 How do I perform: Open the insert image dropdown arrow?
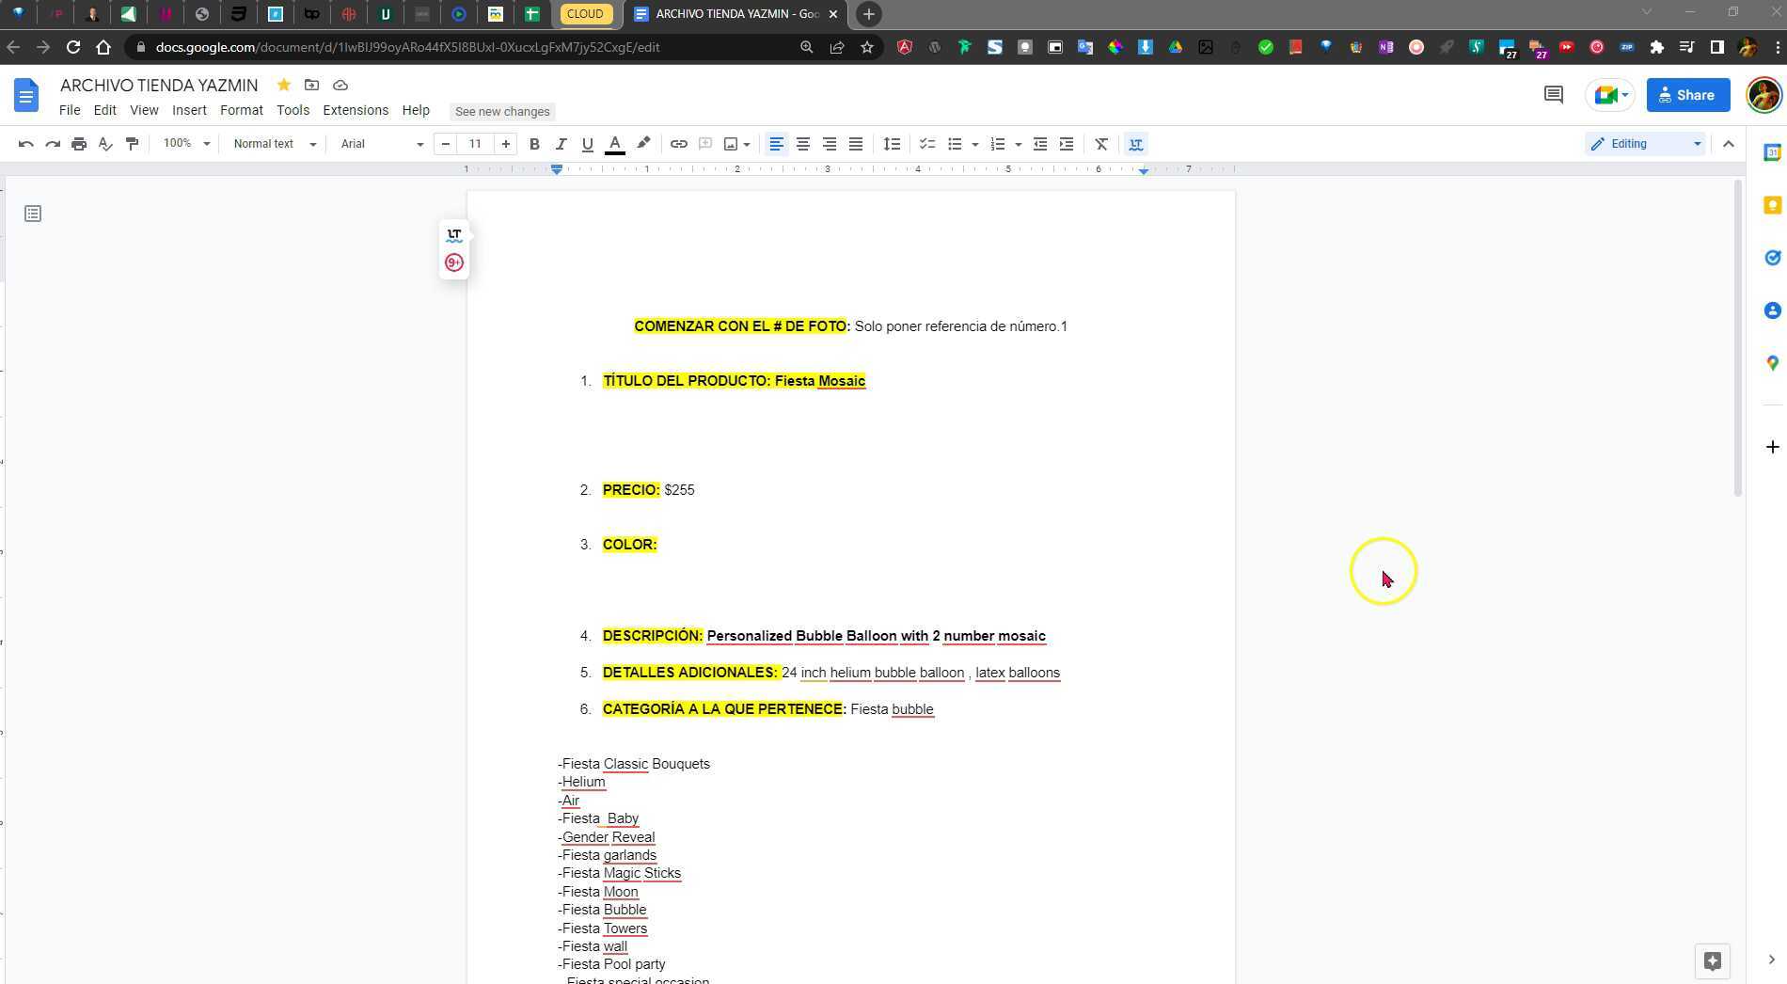pos(747,144)
